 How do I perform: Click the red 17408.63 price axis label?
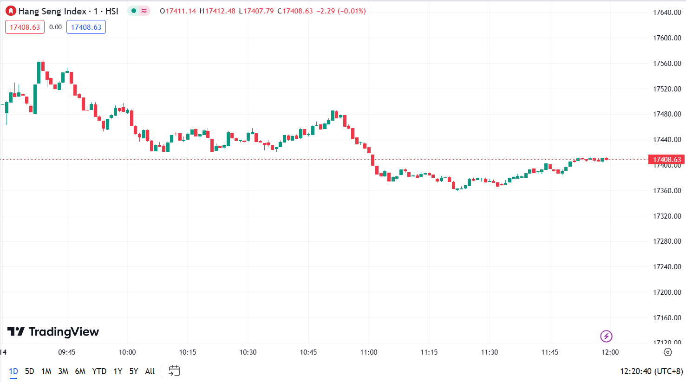(666, 160)
